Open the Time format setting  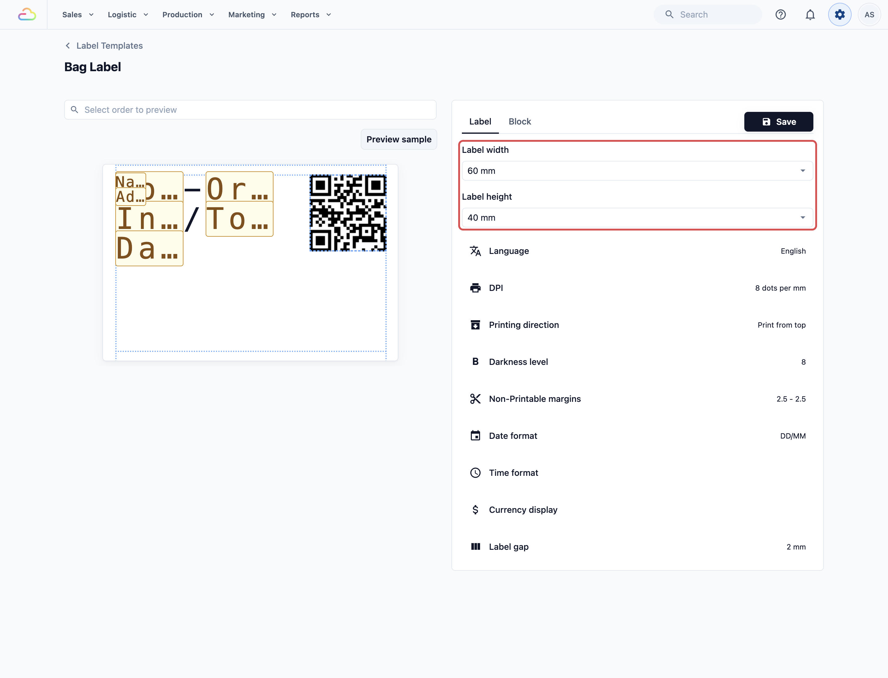[637, 472]
